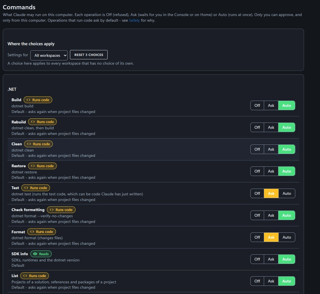This screenshot has width=320, height=294.
Task: Click the Runs code badge beside Rebuild
Action: point(42,122)
